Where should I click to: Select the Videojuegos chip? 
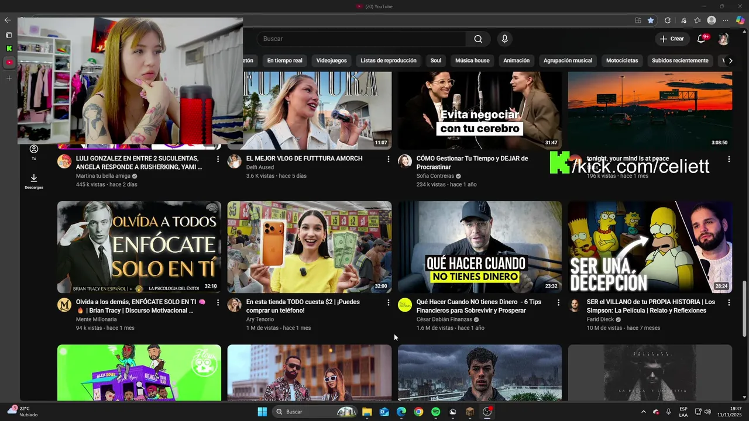(331, 60)
